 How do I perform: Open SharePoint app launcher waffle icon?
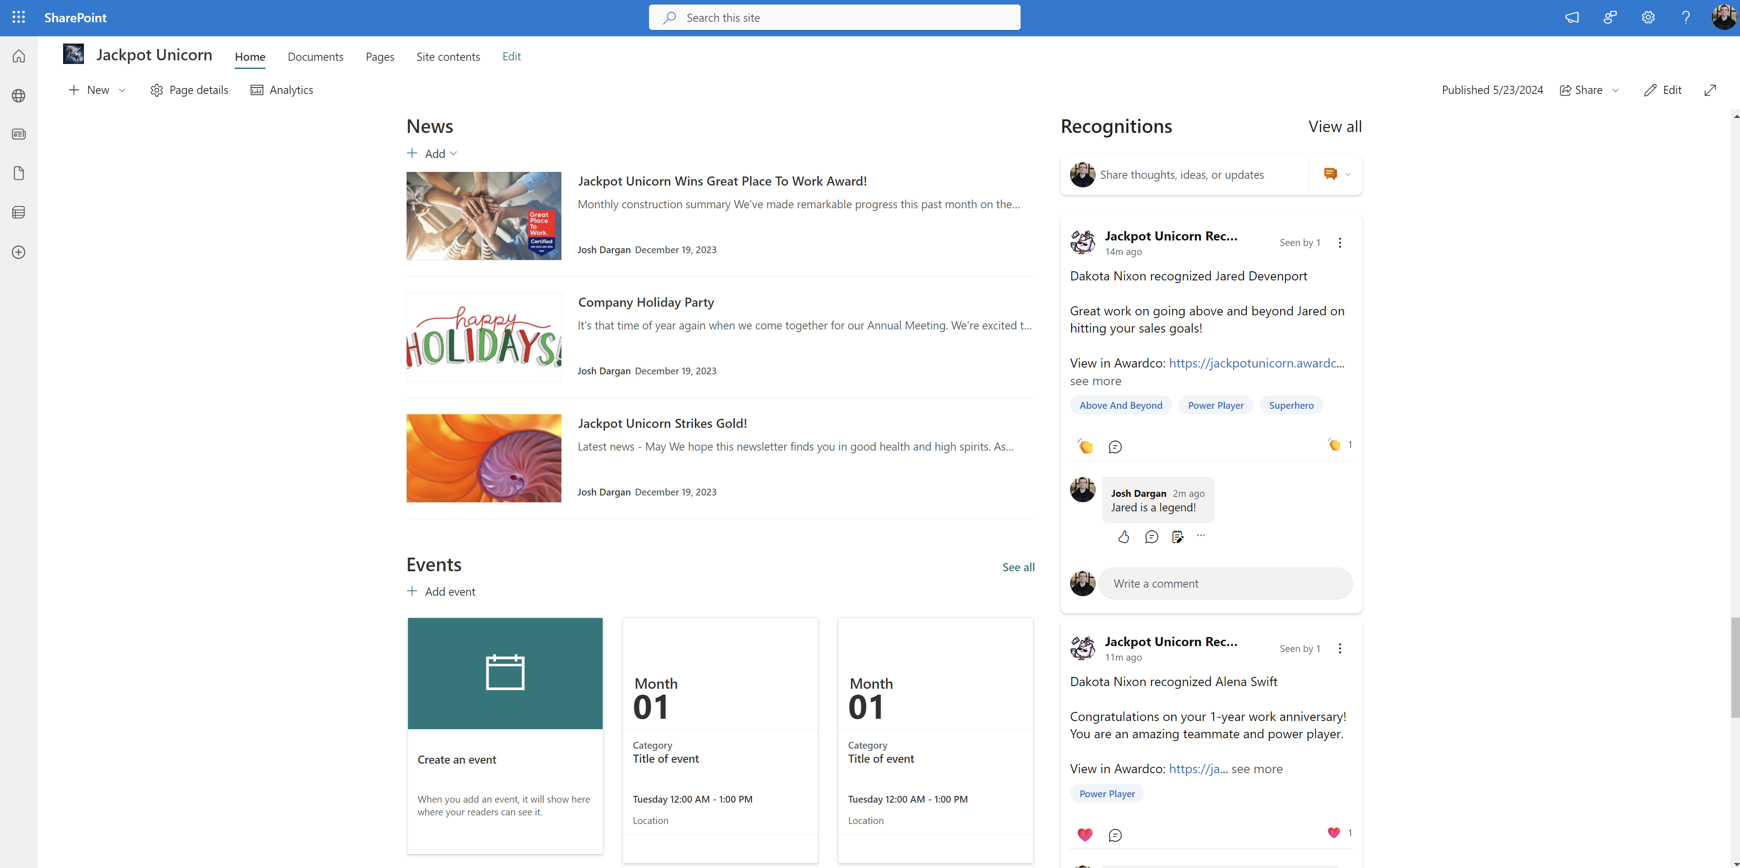pos(18,18)
